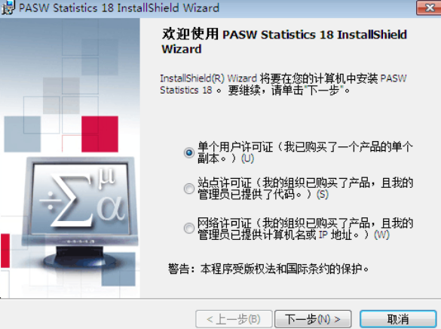Click the installer icon in the title bar
The image size is (441, 329).
click(8, 8)
